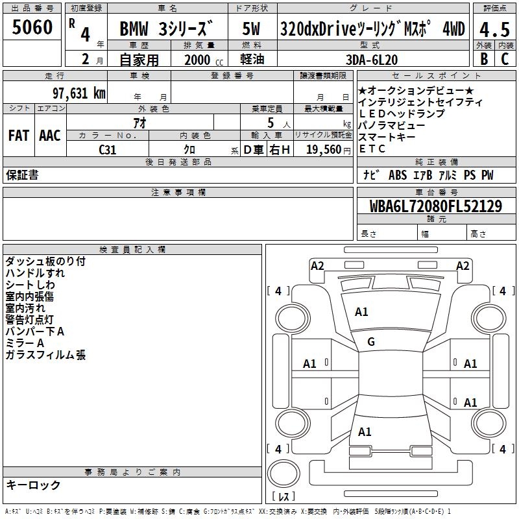The width and height of the screenshot is (519, 519).
Task: Click the A2 mark at the diagram's top-left
Action: (317, 265)
